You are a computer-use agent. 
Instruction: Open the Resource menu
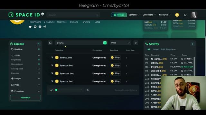tap(165, 15)
